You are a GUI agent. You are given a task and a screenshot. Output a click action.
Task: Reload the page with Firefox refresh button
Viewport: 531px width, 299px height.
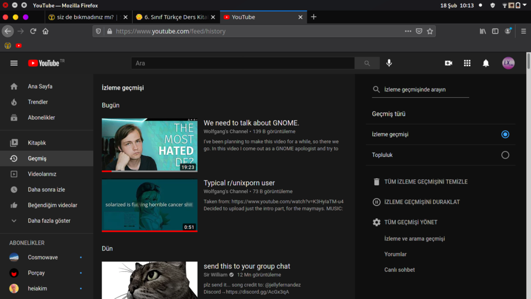pos(33,31)
